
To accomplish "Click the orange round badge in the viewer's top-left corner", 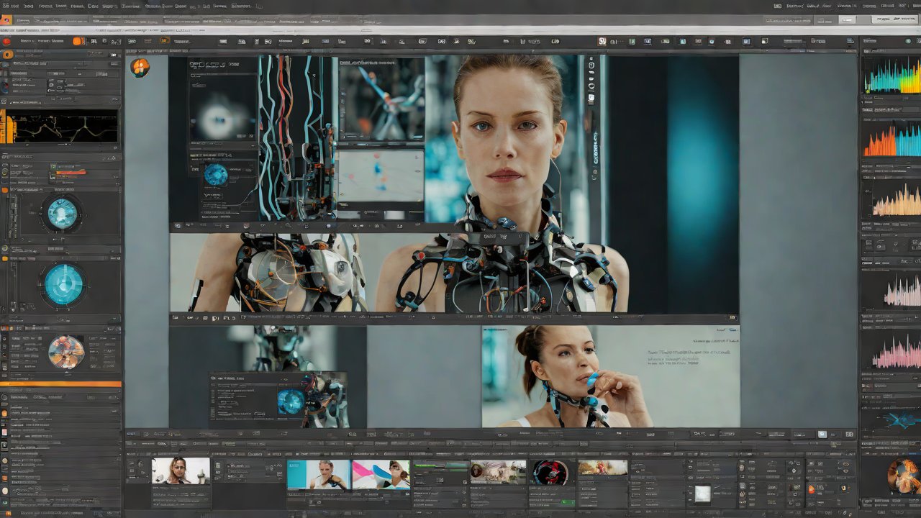I will 140,68.
